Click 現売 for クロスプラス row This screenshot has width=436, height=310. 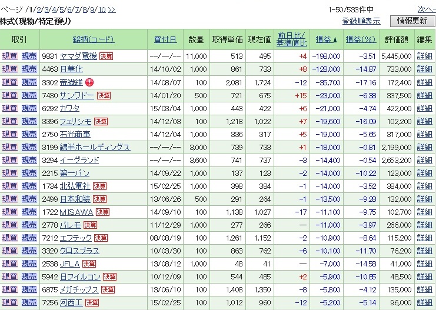[29, 251]
